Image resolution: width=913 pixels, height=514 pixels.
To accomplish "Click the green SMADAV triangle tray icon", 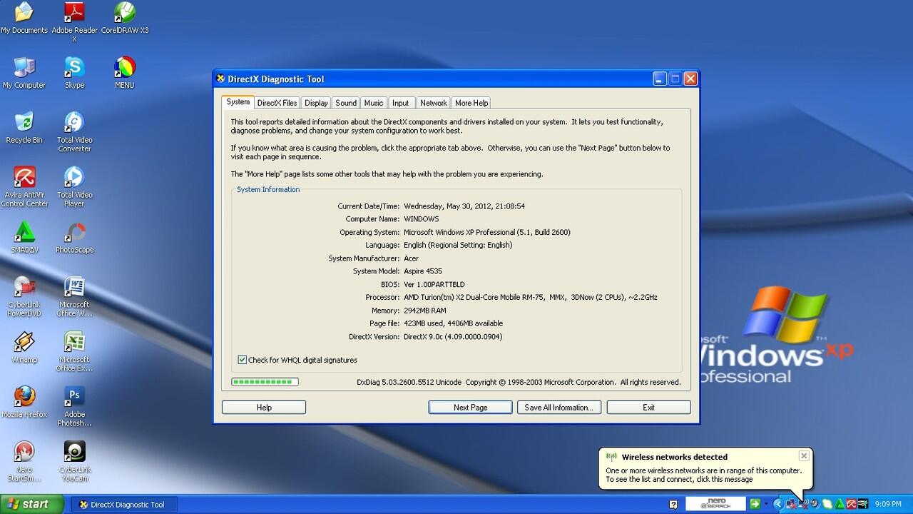I will pos(839,504).
